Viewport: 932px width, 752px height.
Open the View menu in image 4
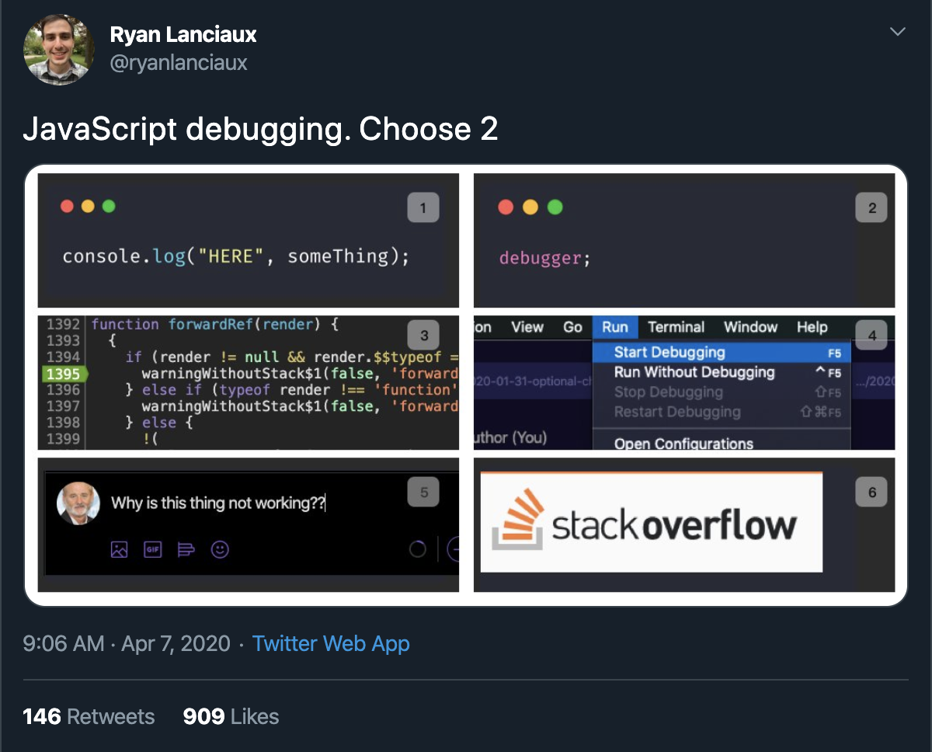[x=527, y=327]
